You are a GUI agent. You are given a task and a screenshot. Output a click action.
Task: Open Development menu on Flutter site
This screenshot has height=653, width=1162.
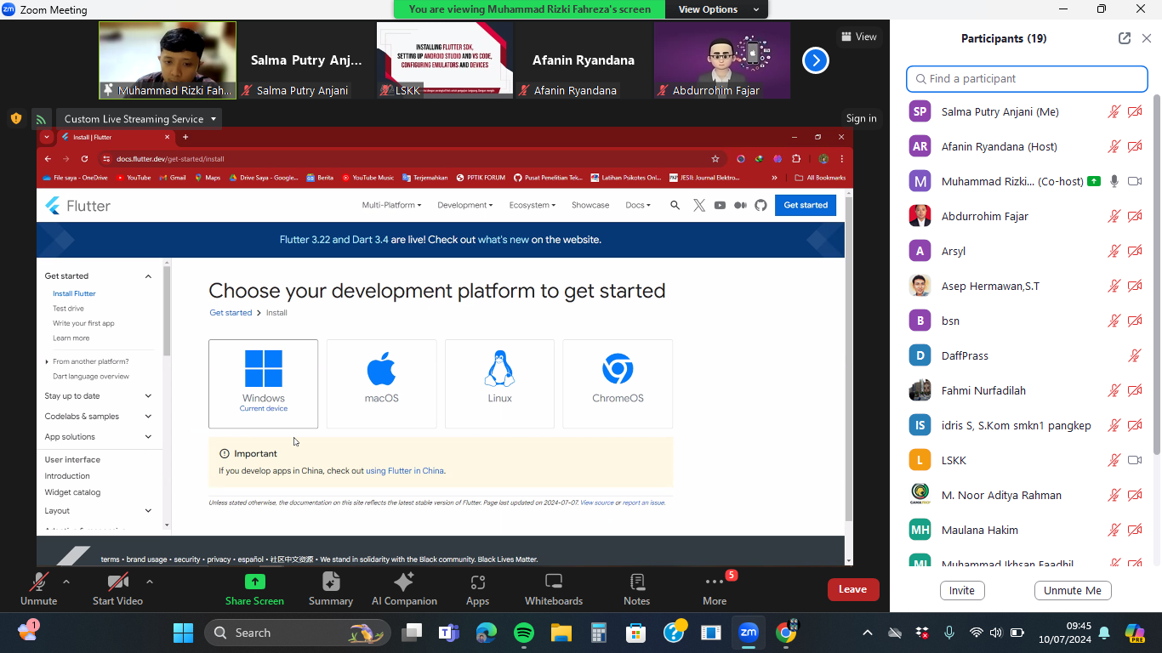coord(465,205)
